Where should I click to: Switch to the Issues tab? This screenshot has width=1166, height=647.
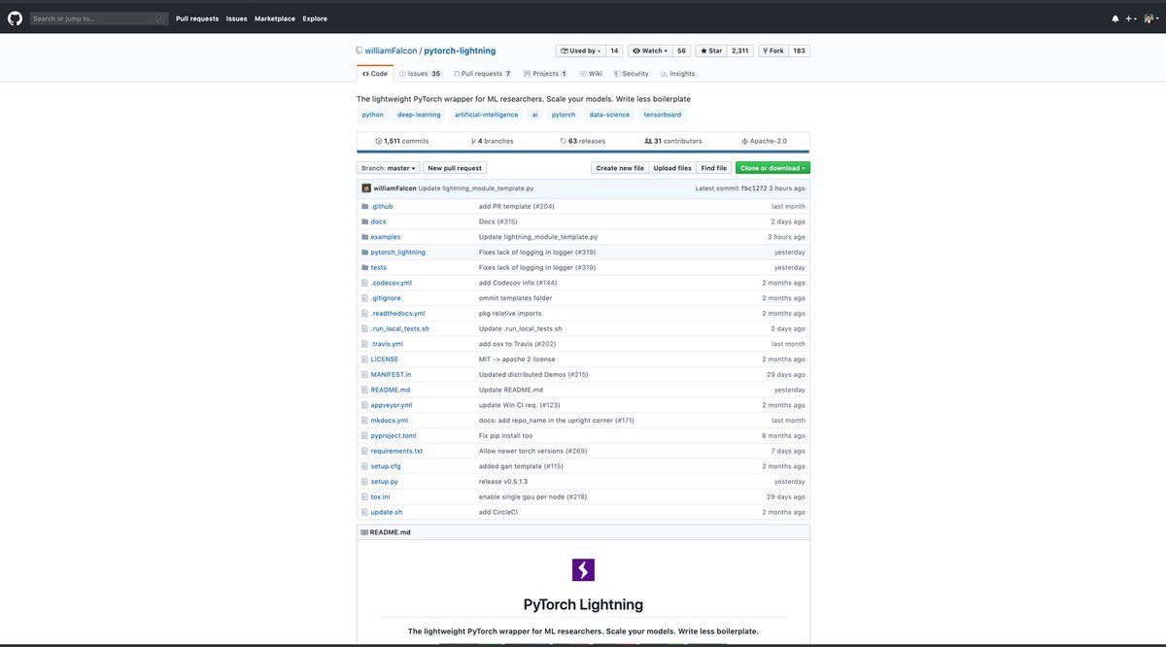pos(420,74)
